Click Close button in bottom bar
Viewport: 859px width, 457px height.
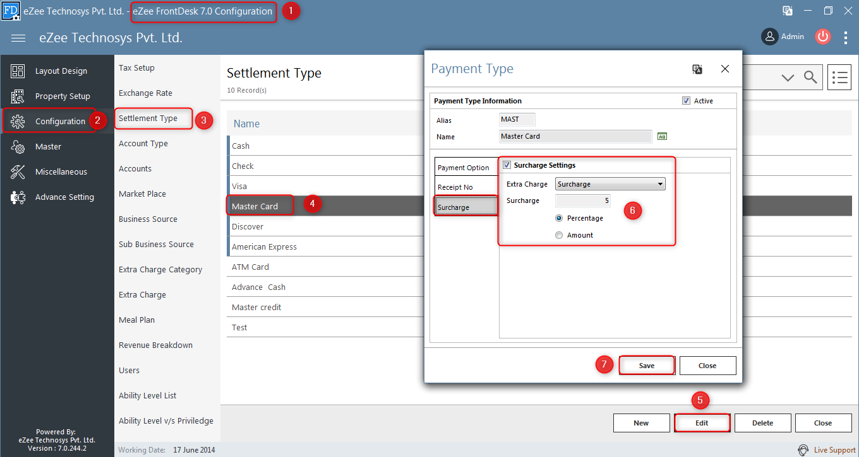tap(823, 423)
